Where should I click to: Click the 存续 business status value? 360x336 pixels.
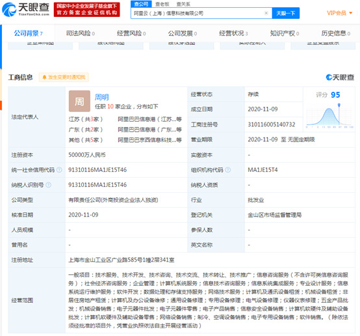point(253,94)
